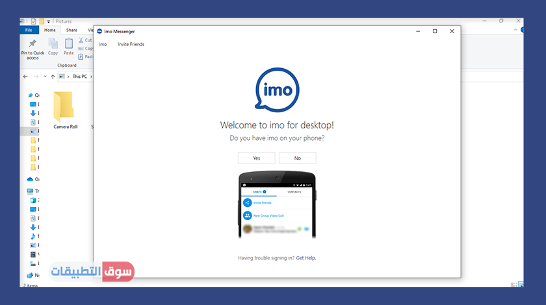Image resolution: width=546 pixels, height=305 pixels.
Task: Click Yes to confirm imo on phone
Action: click(256, 158)
